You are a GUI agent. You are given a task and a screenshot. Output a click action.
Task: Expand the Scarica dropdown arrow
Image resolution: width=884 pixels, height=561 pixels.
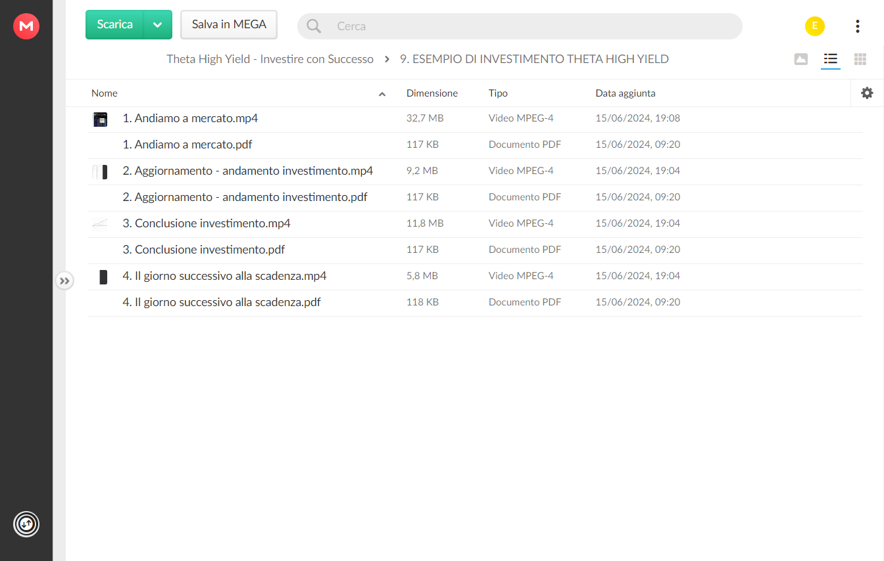pos(158,25)
